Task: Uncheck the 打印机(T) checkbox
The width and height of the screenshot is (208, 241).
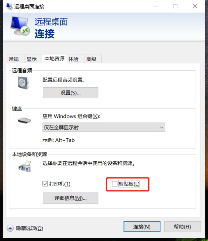Action: coord(45,184)
